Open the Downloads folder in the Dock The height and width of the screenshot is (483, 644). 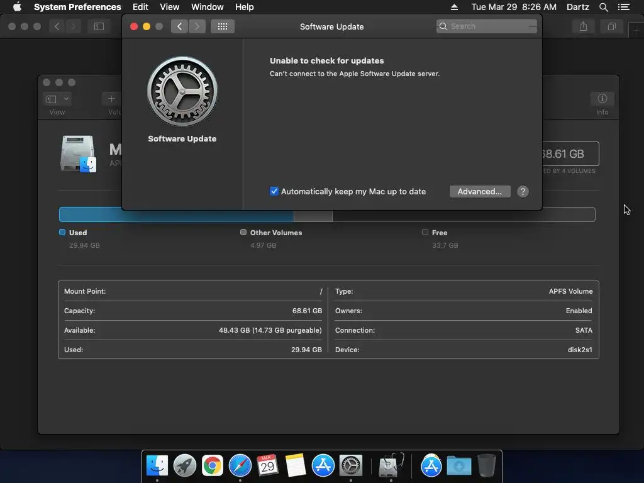pos(458,465)
